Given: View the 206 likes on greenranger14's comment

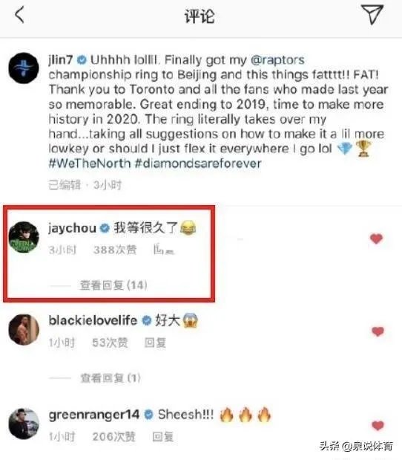Looking at the screenshot, I should 114,436.
